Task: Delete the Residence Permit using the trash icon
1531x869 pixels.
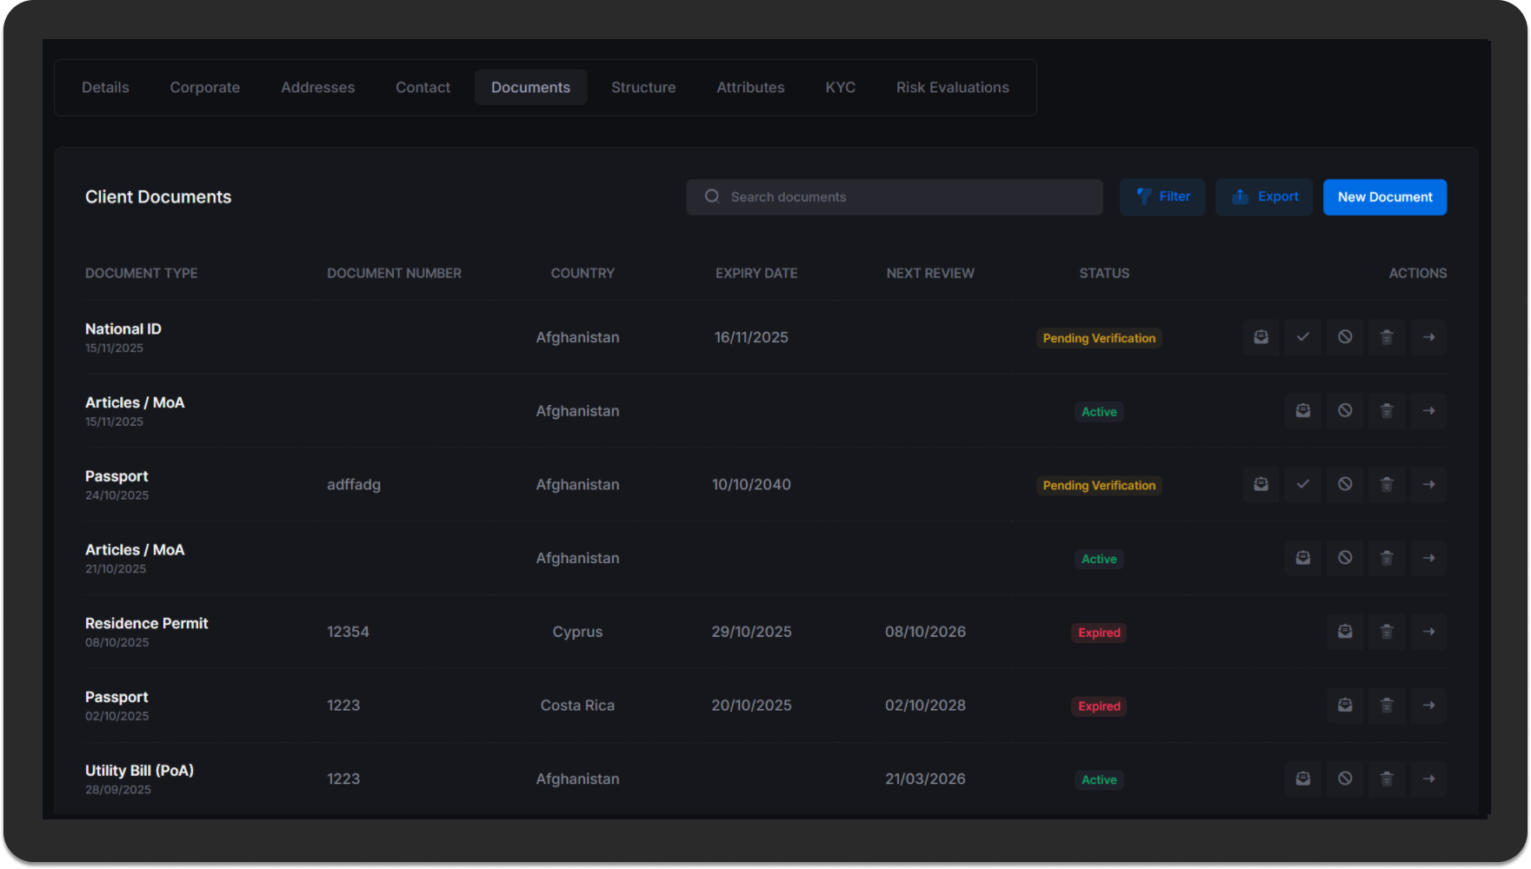Action: [x=1387, y=632]
